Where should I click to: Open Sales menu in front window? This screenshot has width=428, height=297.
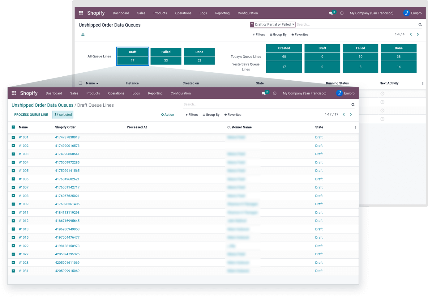pyautogui.click(x=74, y=93)
